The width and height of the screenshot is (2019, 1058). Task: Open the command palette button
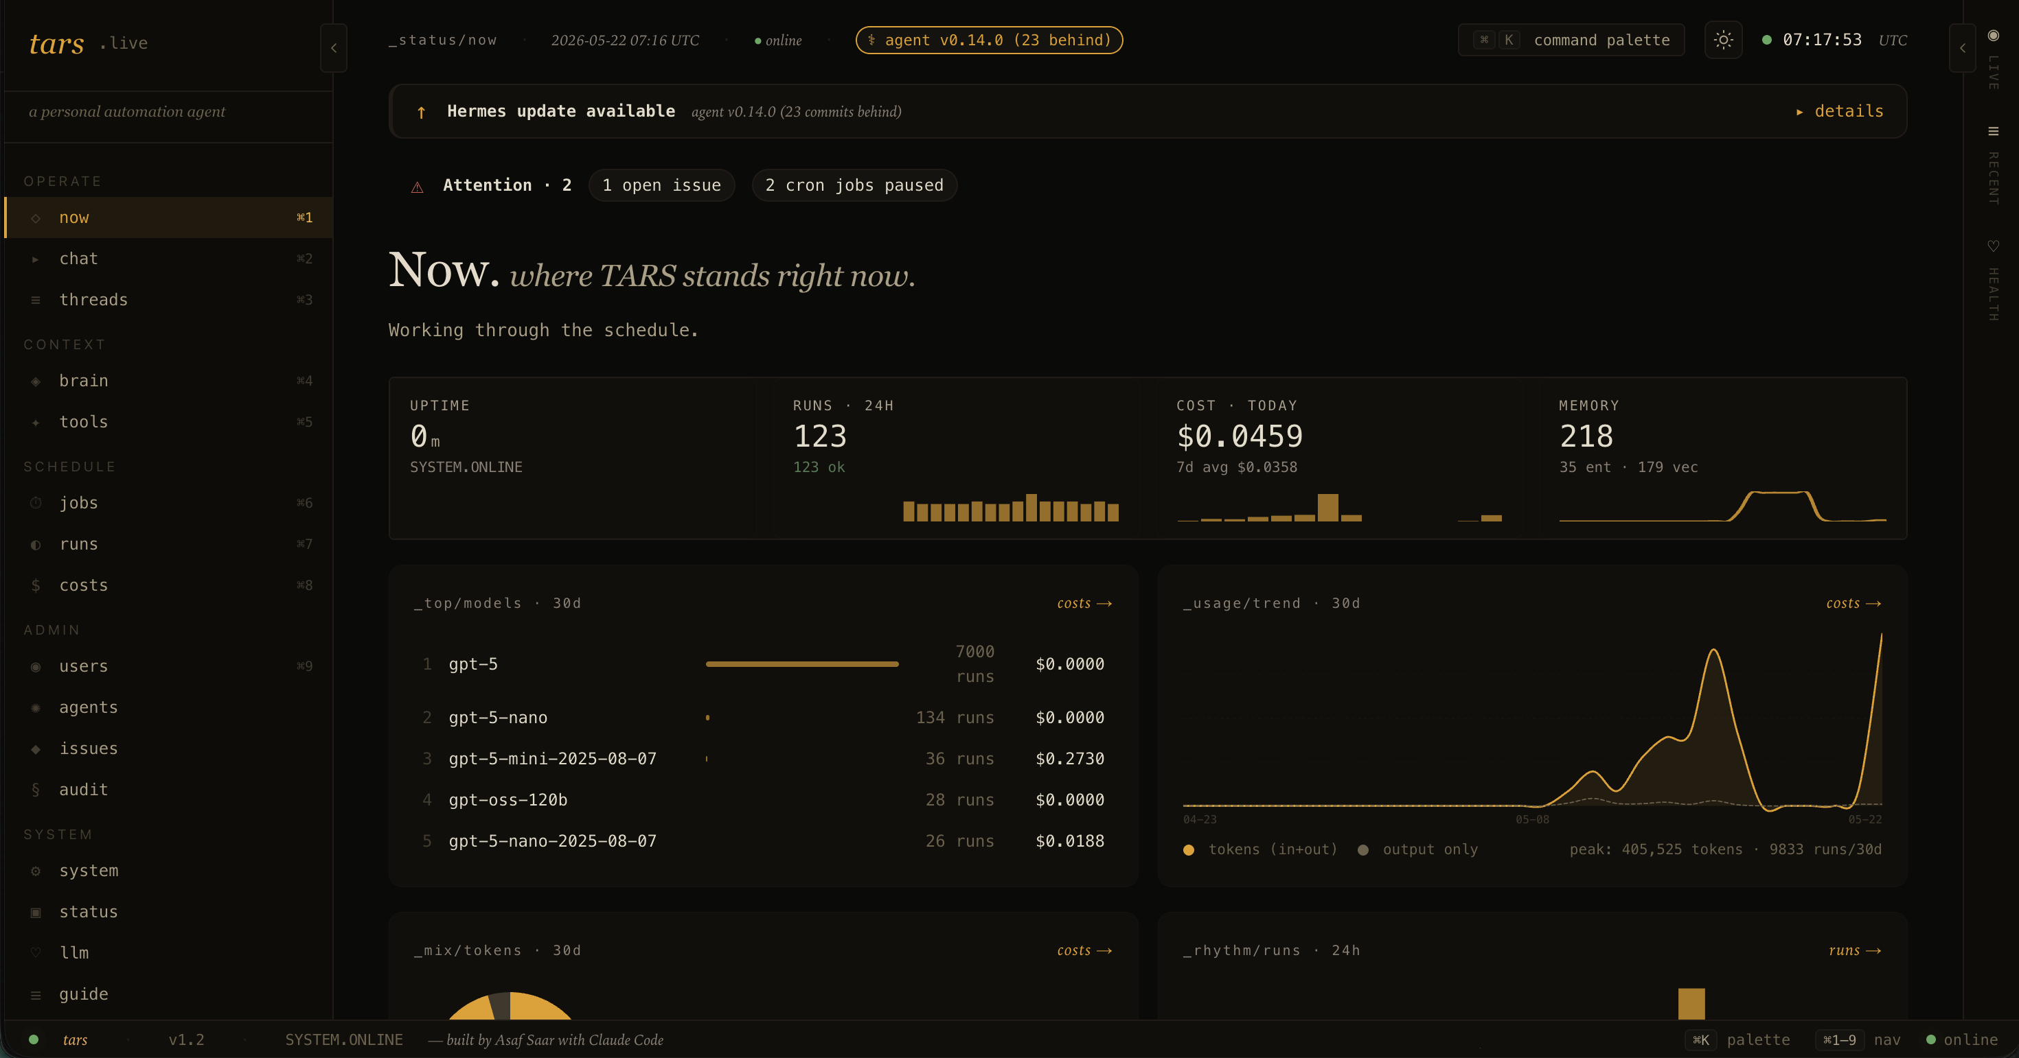[1571, 40]
